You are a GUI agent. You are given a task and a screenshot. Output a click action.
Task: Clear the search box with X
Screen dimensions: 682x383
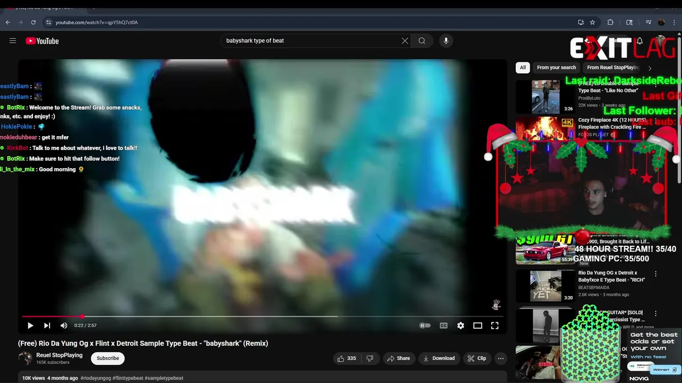click(405, 40)
